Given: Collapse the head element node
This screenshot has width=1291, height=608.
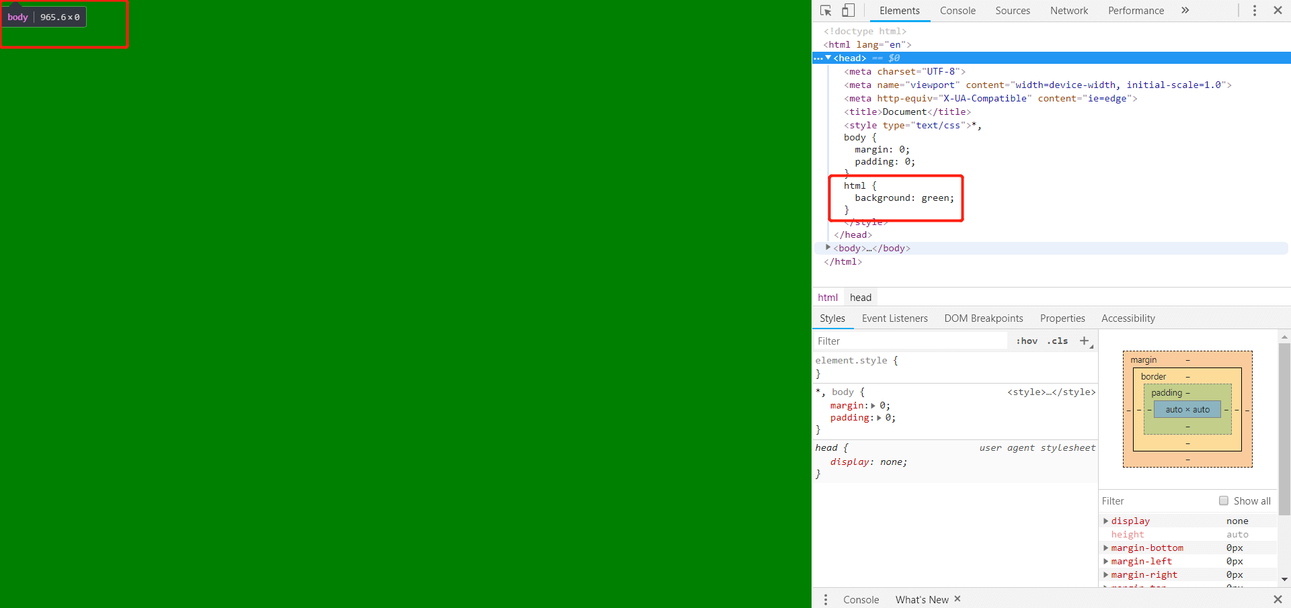Looking at the screenshot, I should point(828,58).
